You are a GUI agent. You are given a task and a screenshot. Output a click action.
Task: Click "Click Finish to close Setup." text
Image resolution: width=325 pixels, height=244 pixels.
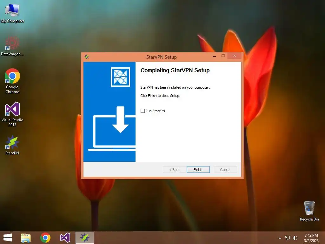(160, 96)
